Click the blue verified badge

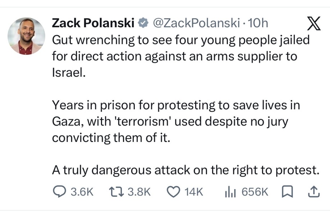pos(143,23)
